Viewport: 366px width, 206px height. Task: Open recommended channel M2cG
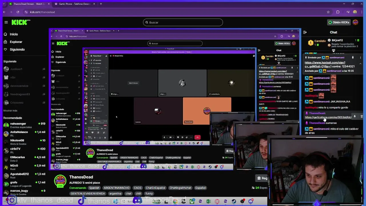click(24, 167)
